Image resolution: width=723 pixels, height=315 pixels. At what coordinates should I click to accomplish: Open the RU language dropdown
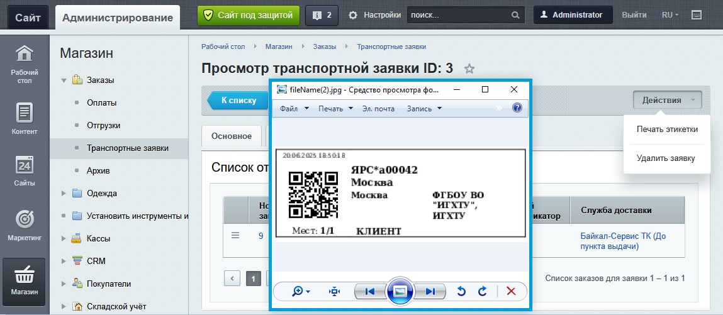(670, 15)
